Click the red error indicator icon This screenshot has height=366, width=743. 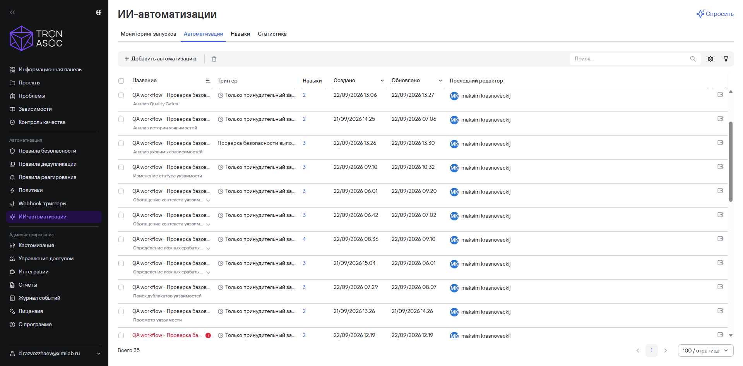click(x=208, y=335)
